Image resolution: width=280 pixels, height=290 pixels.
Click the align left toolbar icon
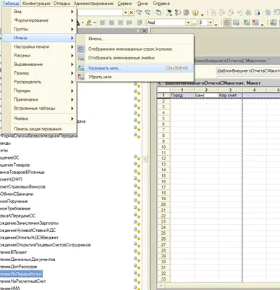point(103,22)
